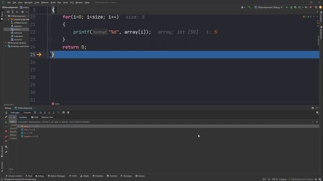This screenshot has height=181, width=323.
Task: Start debugging with the green bug icon
Action: pyautogui.click(x=291, y=7)
